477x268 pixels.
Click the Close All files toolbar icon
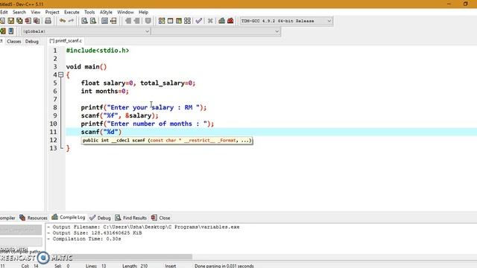point(37,21)
